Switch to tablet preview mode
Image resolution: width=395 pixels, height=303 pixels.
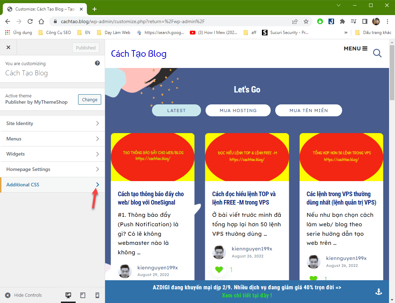coord(83,295)
